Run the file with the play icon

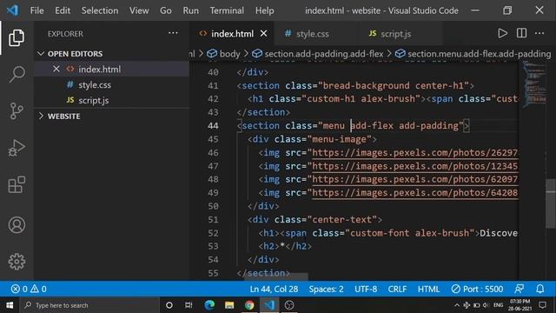pos(502,33)
